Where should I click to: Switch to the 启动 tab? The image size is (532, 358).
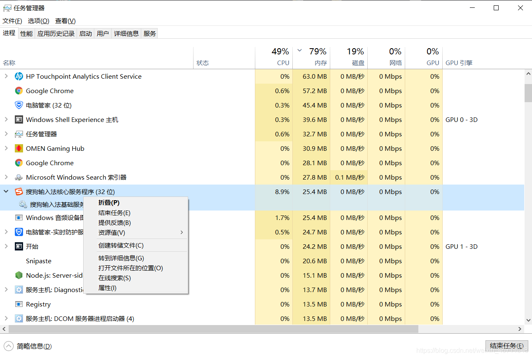[86, 33]
